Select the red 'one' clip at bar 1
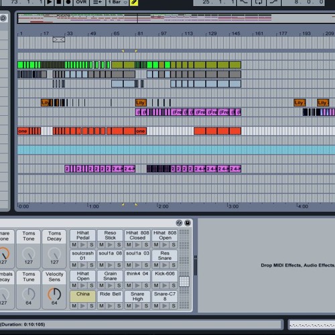The height and width of the screenshot is (335, 335). pyautogui.click(x=23, y=131)
